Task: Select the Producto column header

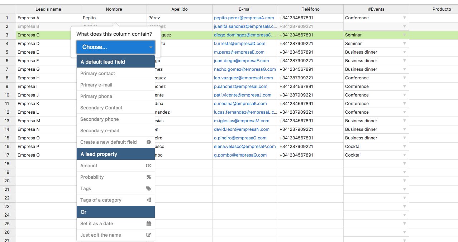Action: 442,9
